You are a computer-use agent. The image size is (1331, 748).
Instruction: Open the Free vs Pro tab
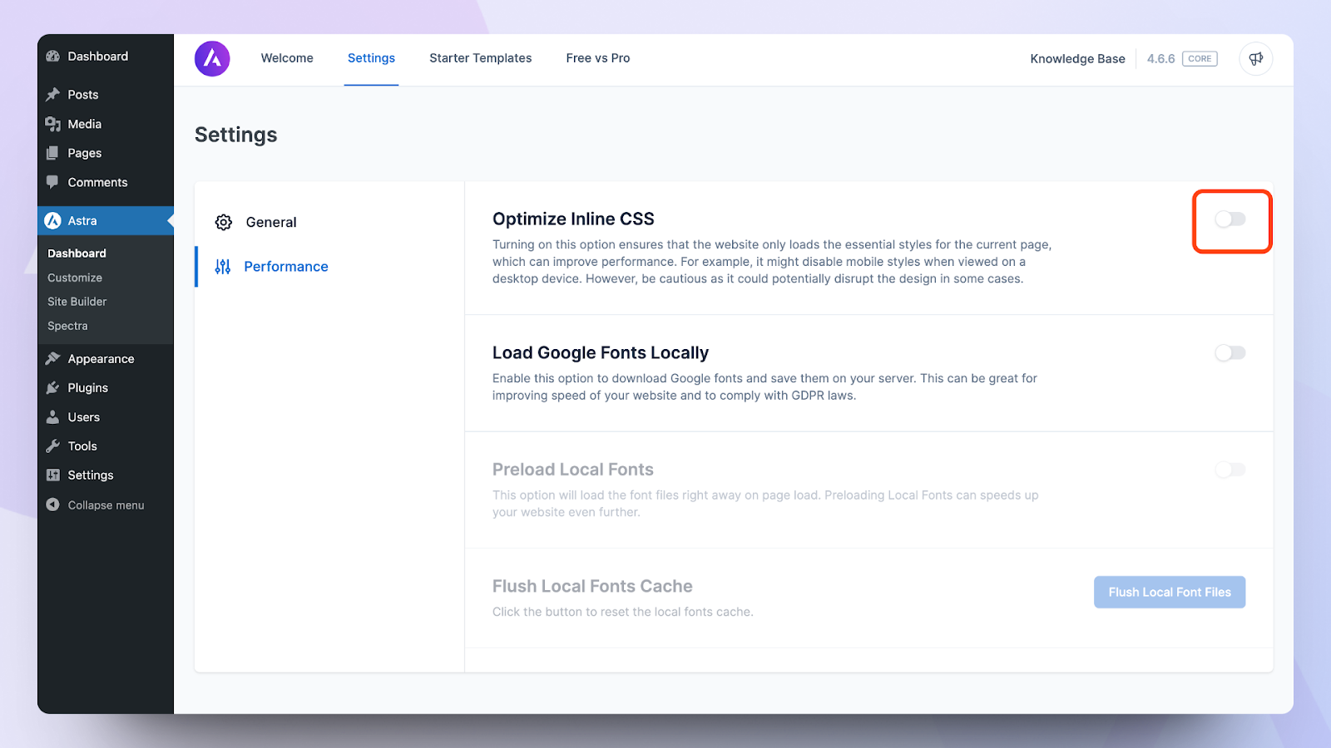coord(598,58)
